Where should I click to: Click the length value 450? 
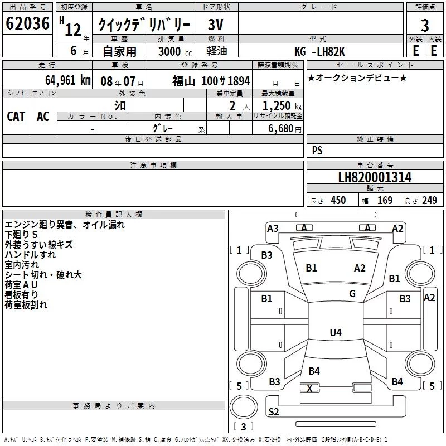pyautogui.click(x=338, y=200)
